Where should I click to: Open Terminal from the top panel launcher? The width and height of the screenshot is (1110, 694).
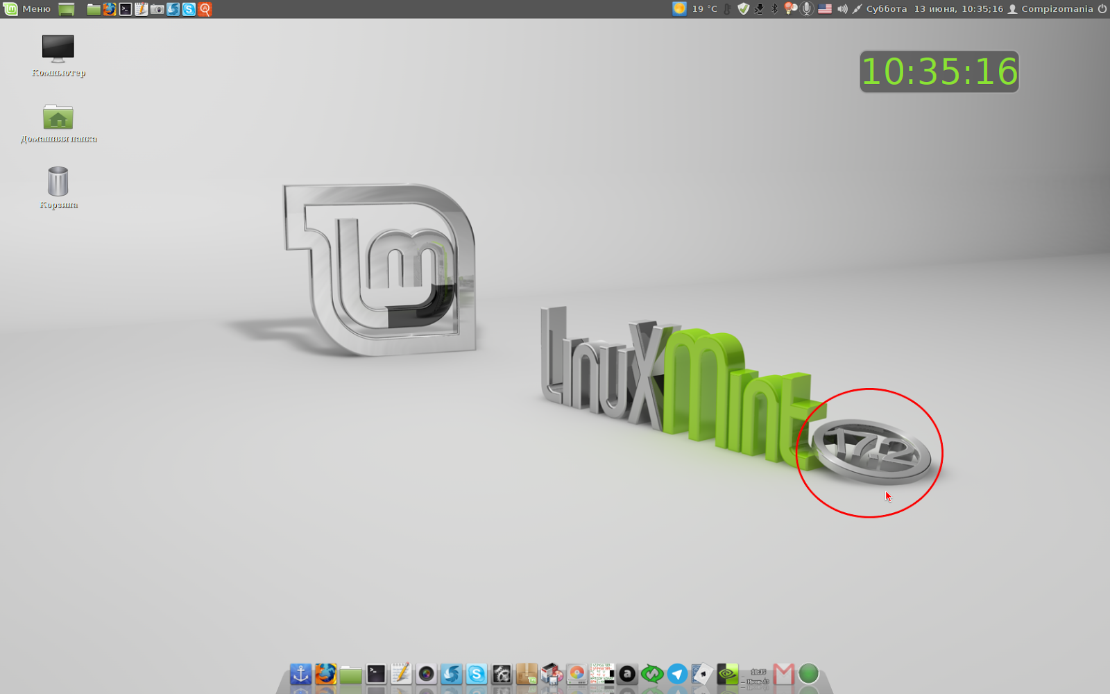[125, 9]
